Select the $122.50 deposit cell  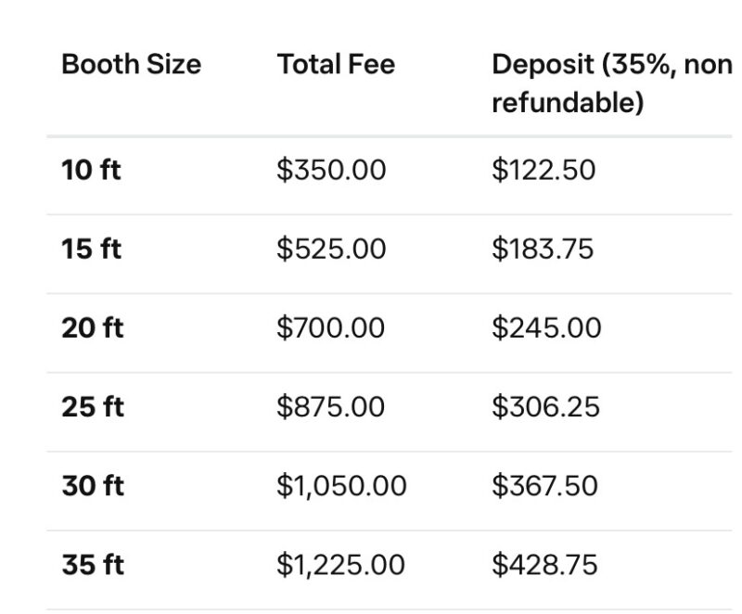tap(544, 171)
